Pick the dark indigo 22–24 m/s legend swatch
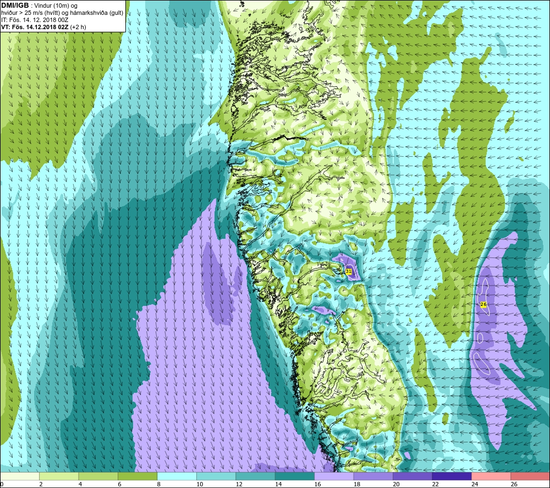 452,476
